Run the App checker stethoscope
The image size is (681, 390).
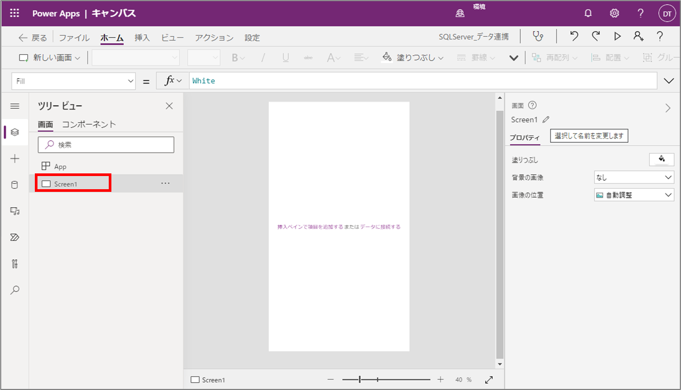point(538,36)
